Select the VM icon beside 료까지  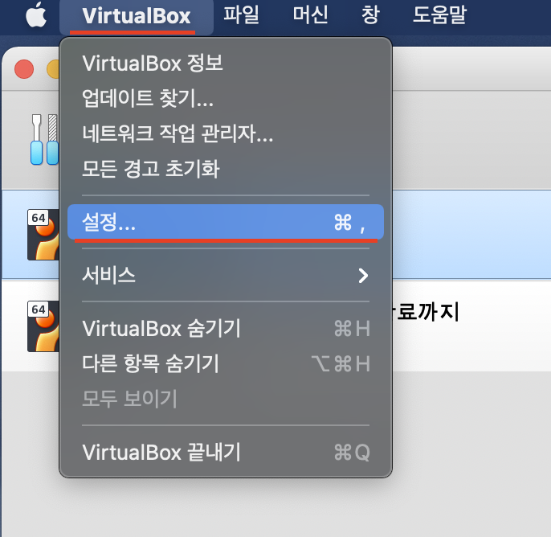coord(43,326)
